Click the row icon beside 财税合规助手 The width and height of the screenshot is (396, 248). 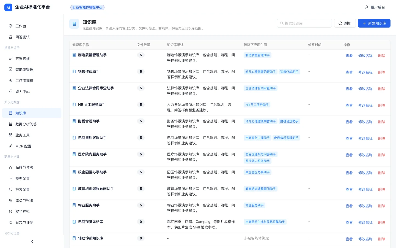pyautogui.click(x=74, y=121)
